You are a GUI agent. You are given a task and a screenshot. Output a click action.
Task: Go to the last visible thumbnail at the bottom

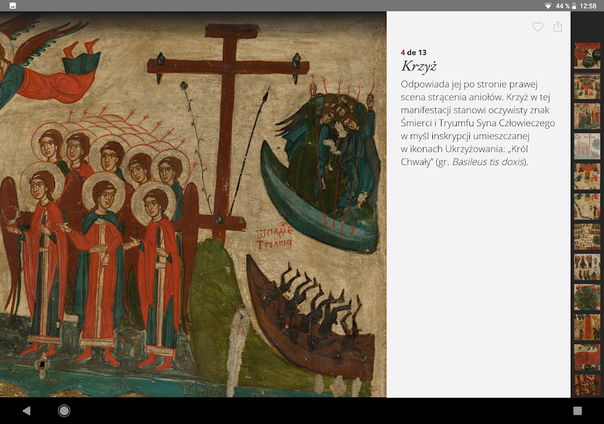pyautogui.click(x=587, y=385)
